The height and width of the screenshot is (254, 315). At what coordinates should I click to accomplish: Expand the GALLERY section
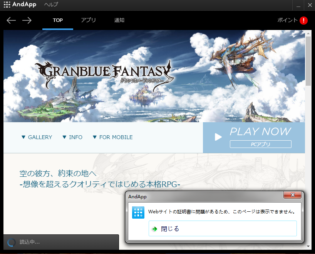(x=36, y=137)
